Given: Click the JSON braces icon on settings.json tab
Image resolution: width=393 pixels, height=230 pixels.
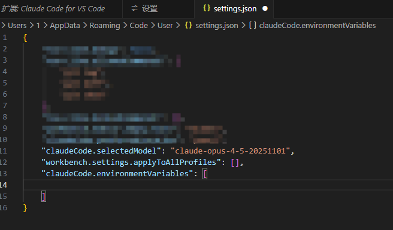Looking at the screenshot, I should 207,8.
